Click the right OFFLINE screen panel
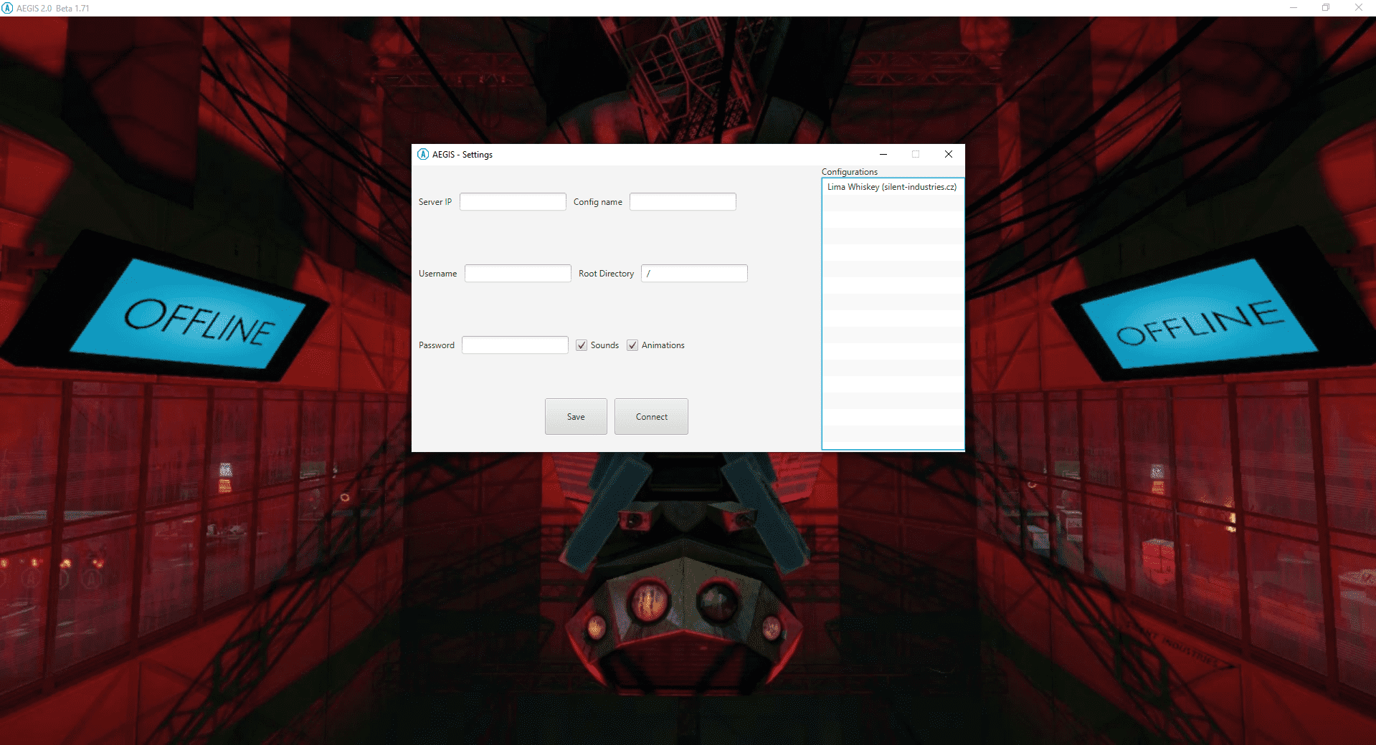Viewport: 1376px width, 745px height. [1199, 319]
